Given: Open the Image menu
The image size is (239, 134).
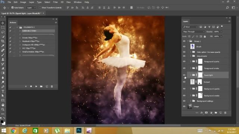Looking at the screenshot, I should [23, 2].
